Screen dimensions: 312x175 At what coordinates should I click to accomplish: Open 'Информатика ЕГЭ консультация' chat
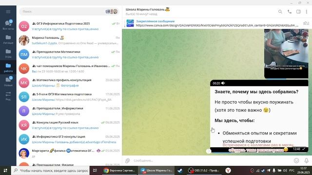coord(69,140)
